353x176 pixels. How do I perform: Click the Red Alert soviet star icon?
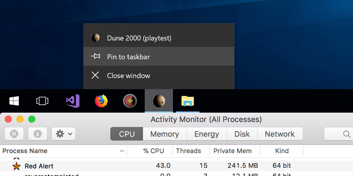point(16,166)
